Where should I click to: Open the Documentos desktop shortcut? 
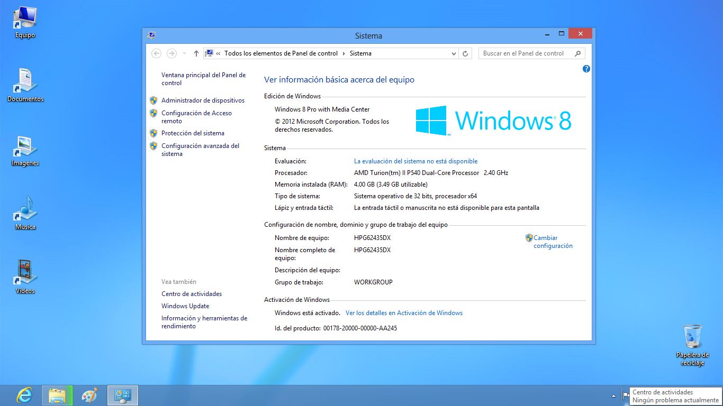point(25,85)
